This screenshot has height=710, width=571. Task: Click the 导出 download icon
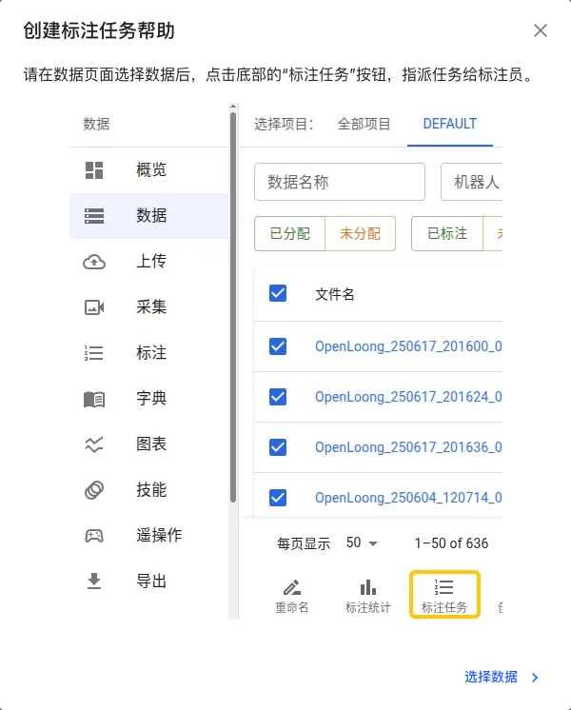coord(94,582)
